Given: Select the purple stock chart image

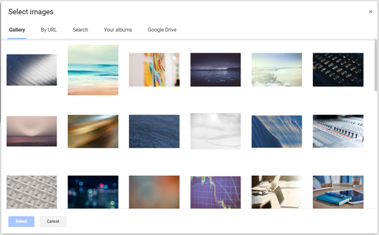Looking at the screenshot, I should (215, 192).
